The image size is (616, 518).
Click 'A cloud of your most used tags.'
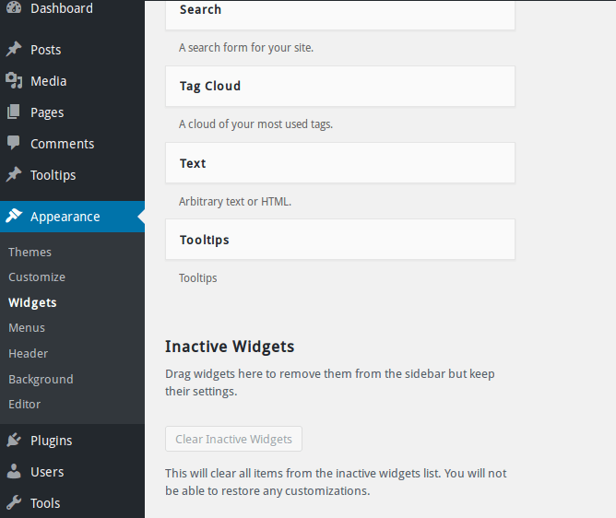click(x=255, y=124)
